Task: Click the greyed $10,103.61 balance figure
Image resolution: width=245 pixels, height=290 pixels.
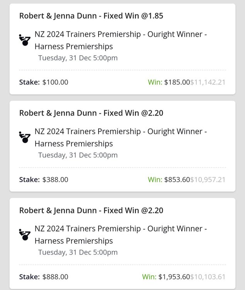Action: (208, 276)
